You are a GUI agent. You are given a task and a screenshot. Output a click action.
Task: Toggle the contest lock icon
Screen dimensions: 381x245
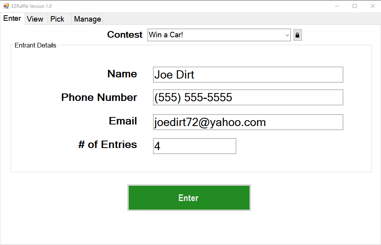298,35
